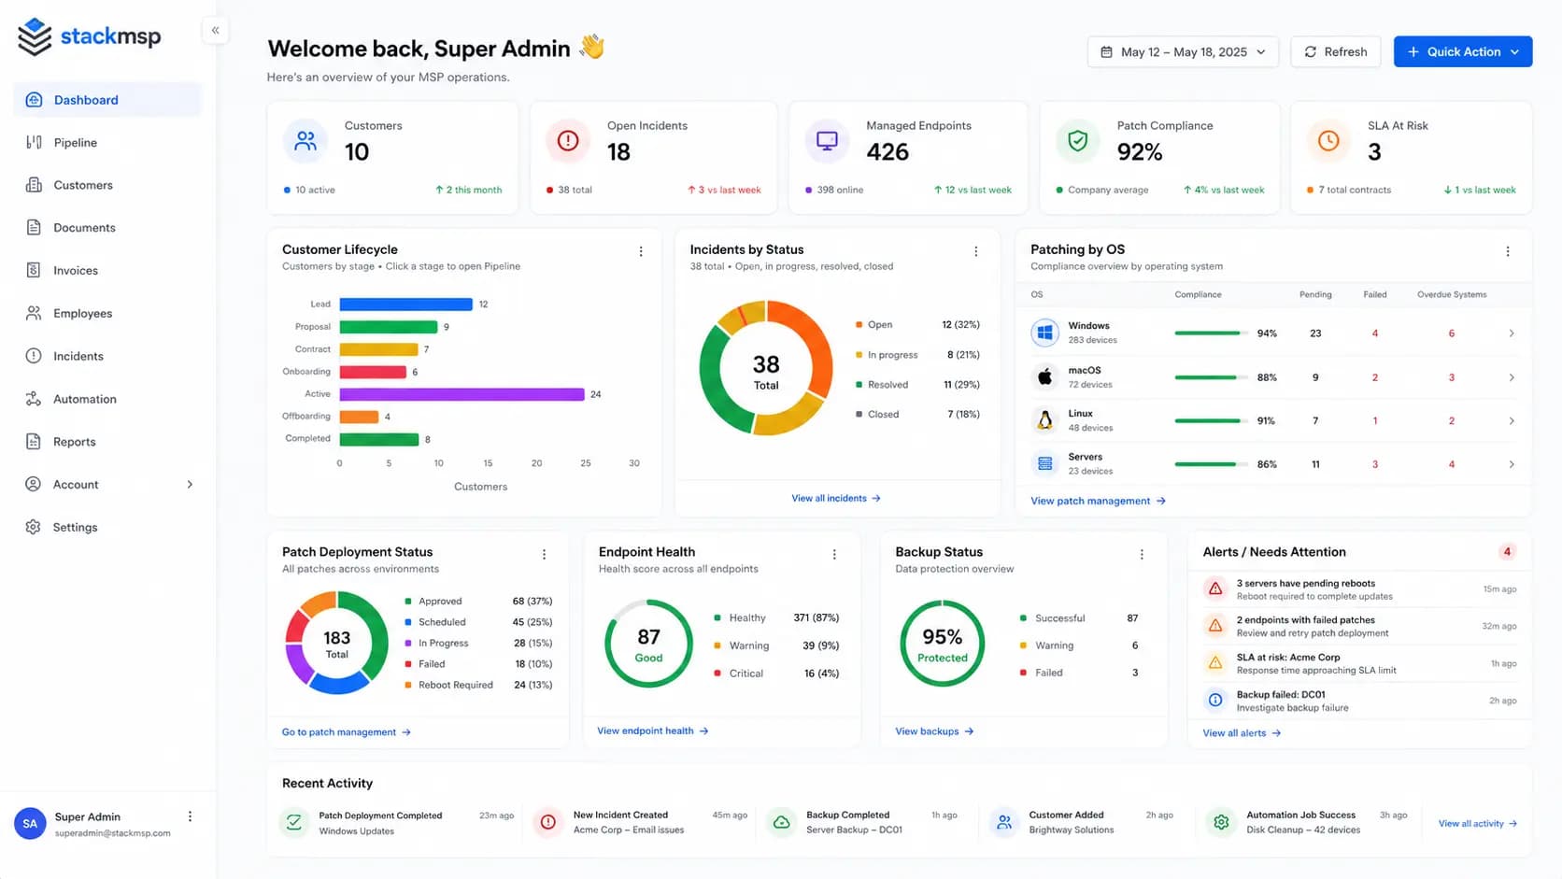This screenshot has height=879, width=1562.
Task: Expand the Linux patching row chevron
Action: coord(1512,421)
